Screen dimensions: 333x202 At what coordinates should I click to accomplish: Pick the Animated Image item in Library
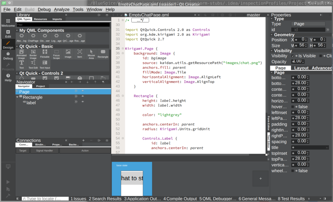point(21,54)
